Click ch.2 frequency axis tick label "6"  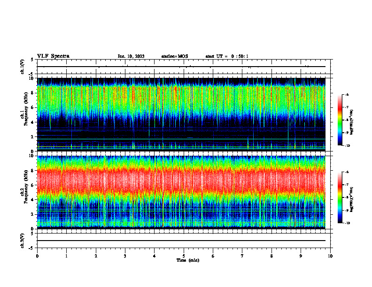click(33, 185)
